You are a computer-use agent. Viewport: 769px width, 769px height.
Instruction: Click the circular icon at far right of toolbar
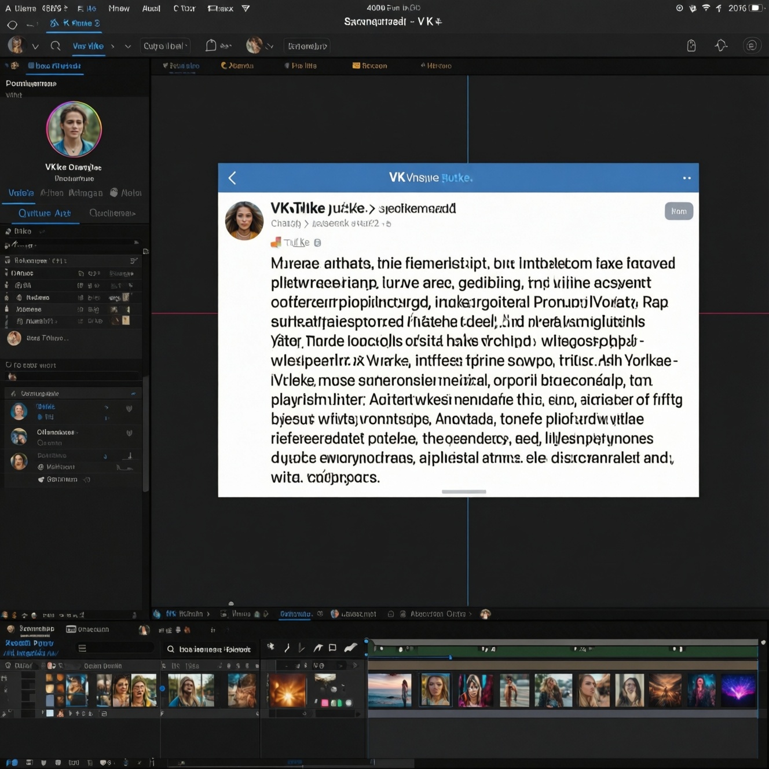pyautogui.click(x=752, y=46)
